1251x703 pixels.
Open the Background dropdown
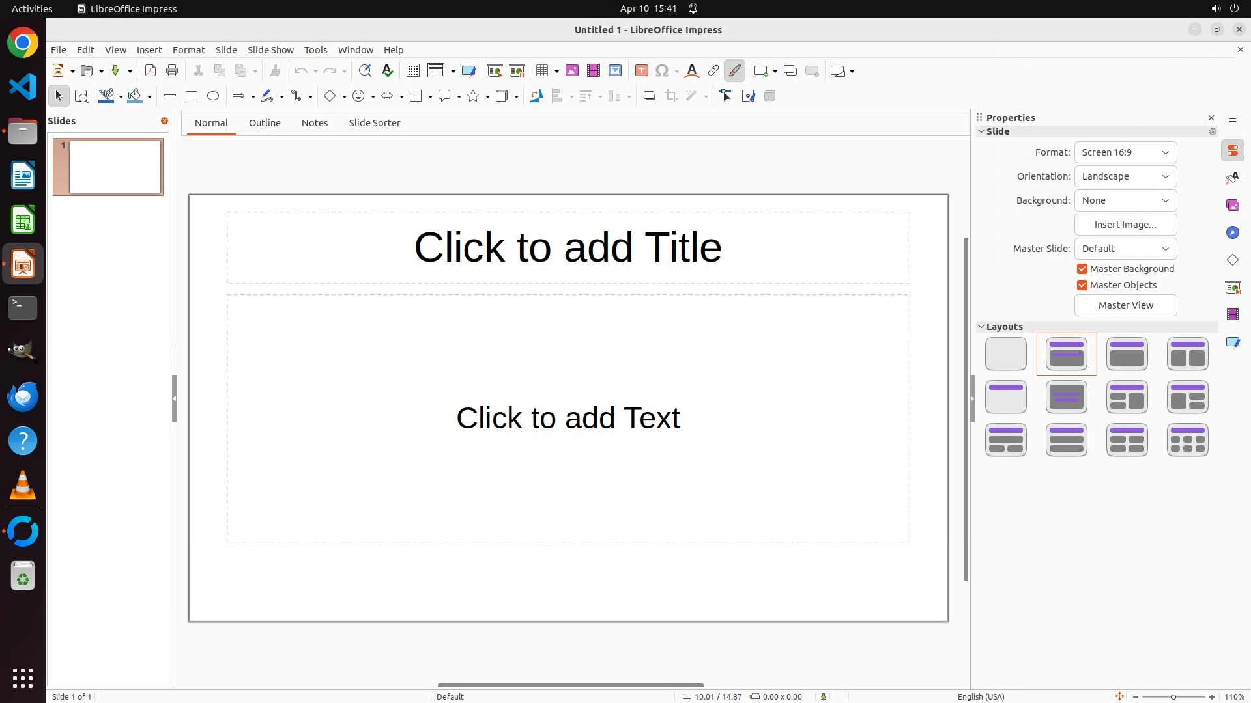[x=1125, y=200]
